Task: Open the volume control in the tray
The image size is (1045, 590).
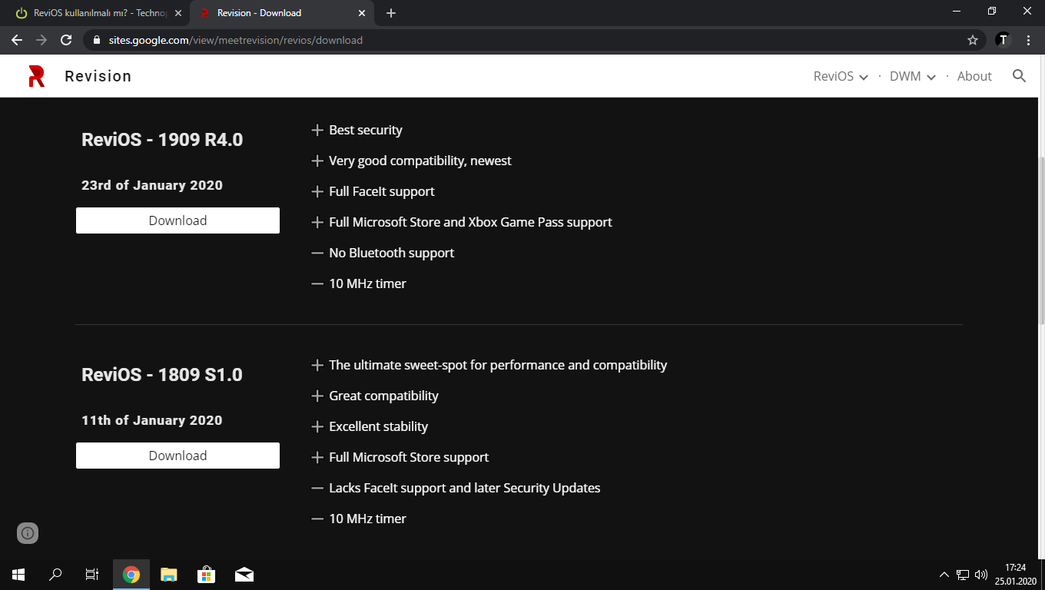Action: (x=981, y=575)
